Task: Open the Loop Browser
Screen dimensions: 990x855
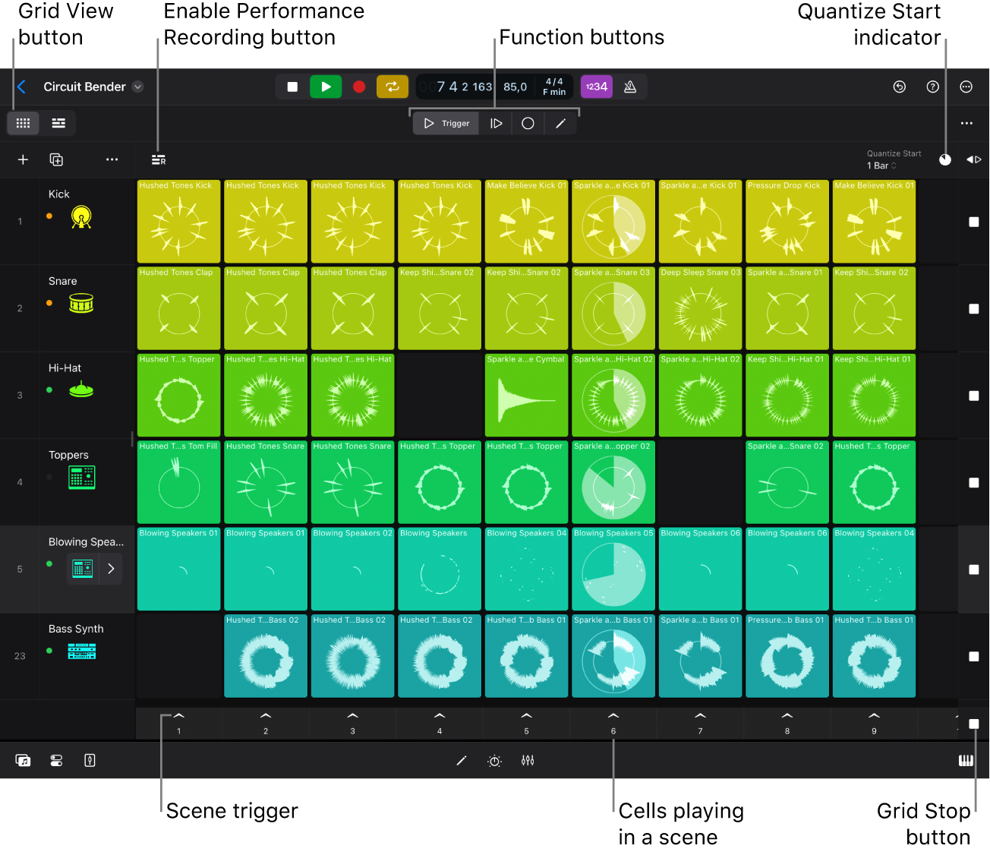Action: click(23, 760)
